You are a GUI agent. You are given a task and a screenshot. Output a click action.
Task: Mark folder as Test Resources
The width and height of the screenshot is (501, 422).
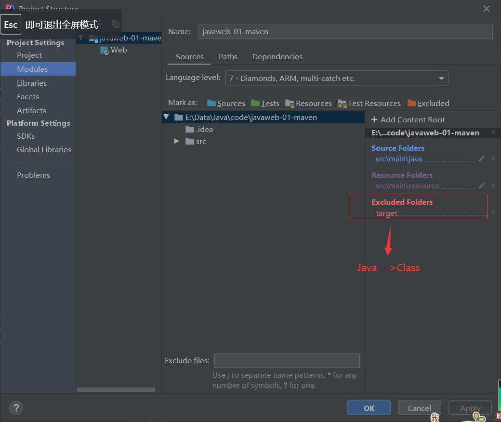tap(369, 103)
